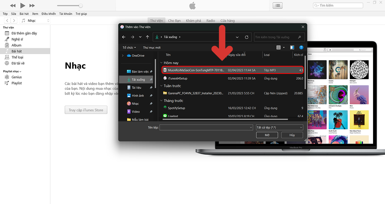Open OneDrive in the navigation pane
Image resolution: width=385 pixels, height=204 pixels.
(138, 56)
